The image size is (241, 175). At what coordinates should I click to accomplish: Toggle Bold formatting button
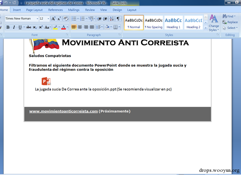[8, 27]
